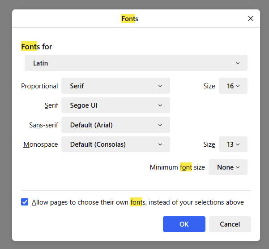Uncheck the allow pages own fonts checkbox
This screenshot has height=249, width=269.
(25, 202)
